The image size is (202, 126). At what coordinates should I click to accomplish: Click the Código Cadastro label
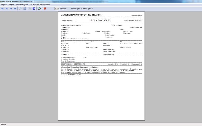[x=67, y=21]
